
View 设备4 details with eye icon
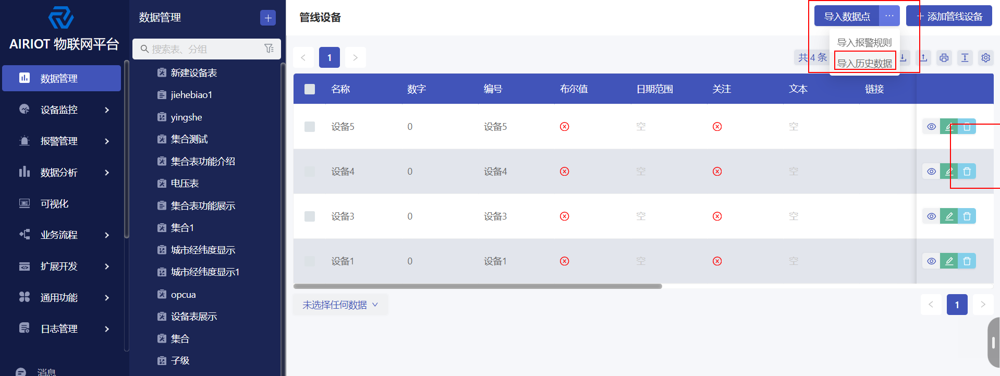coord(931,172)
